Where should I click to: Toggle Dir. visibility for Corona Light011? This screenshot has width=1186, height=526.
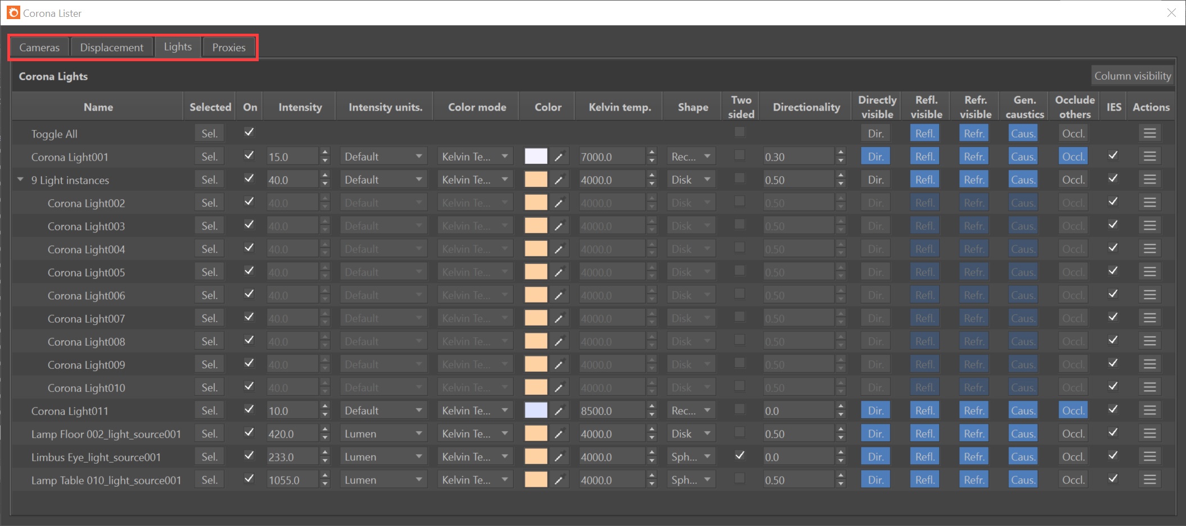pos(876,410)
